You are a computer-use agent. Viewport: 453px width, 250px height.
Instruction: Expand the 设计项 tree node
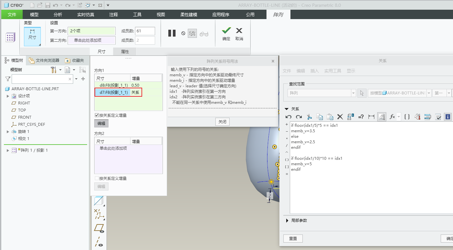pos(8,96)
